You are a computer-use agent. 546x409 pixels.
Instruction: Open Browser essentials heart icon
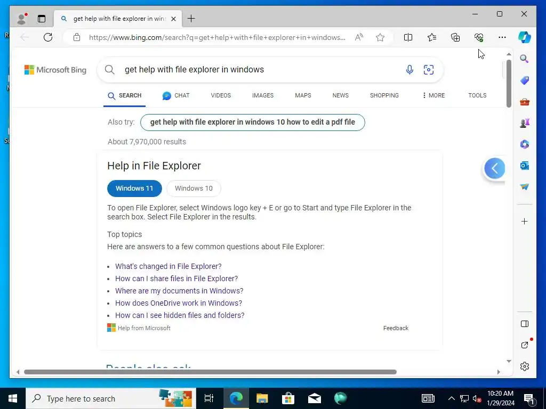pyautogui.click(x=479, y=37)
